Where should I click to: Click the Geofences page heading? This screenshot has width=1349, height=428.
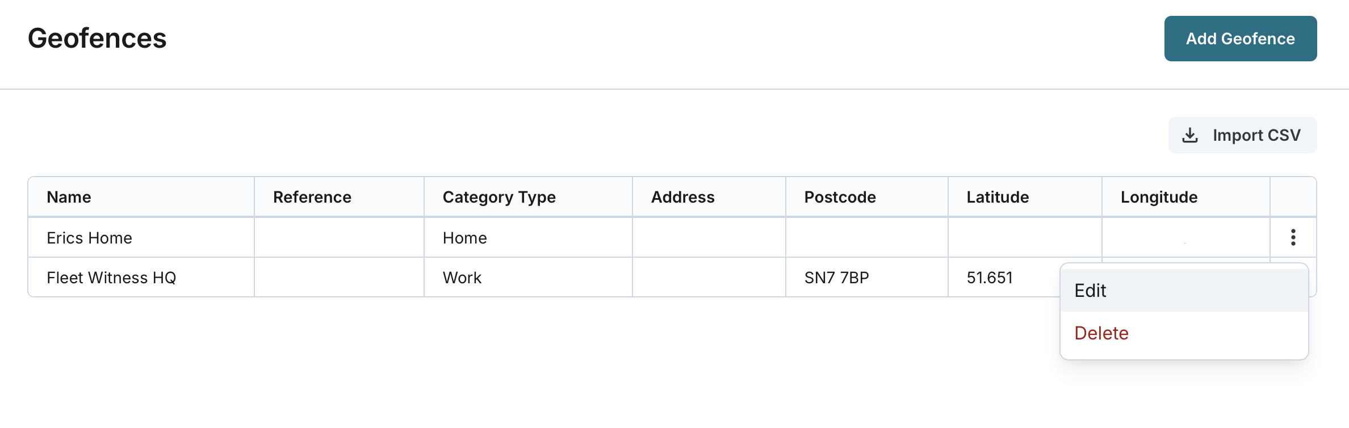(97, 39)
